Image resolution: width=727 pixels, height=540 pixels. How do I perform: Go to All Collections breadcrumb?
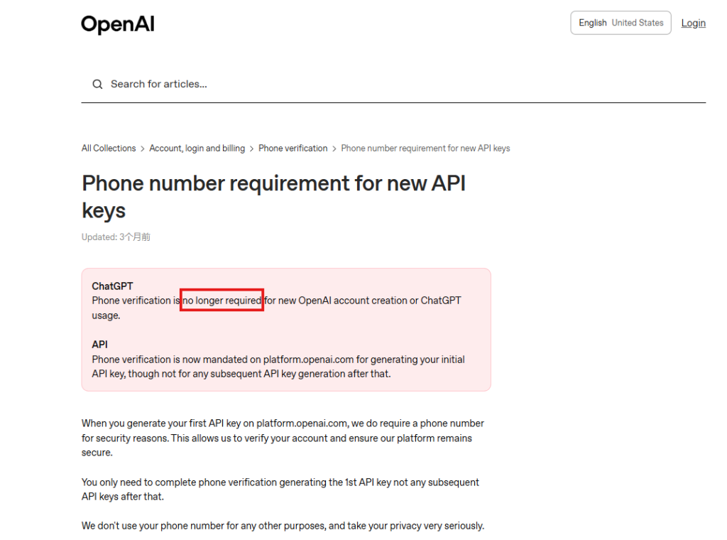tap(109, 148)
